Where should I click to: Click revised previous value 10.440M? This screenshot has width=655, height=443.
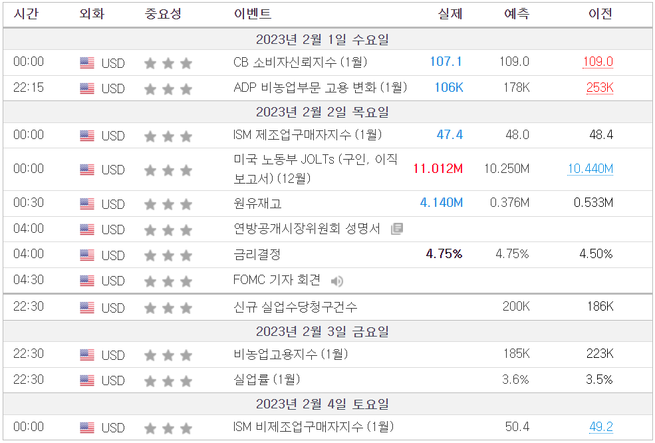coord(590,169)
